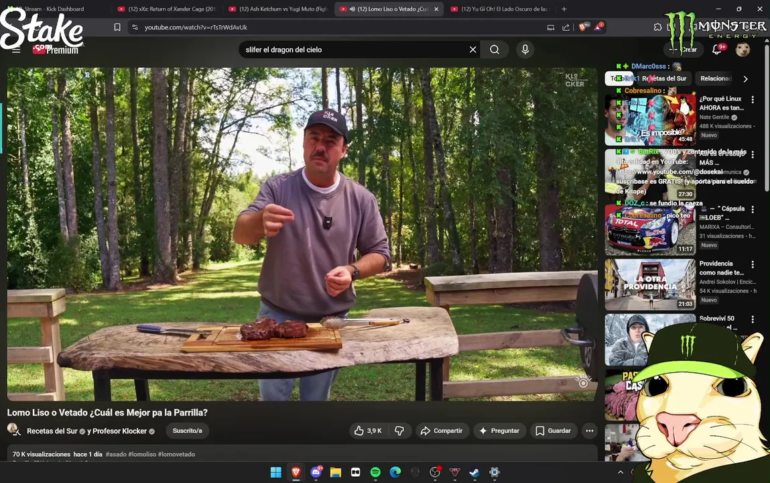Screen dimensions: 770x483
Task: Close the Lomo Liso o Vetado tab
Action: point(436,9)
